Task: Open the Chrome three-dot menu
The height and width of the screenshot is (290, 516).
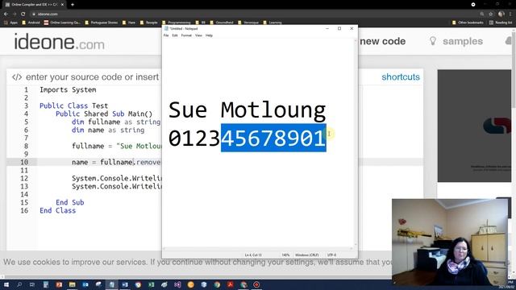Action: click(510, 14)
